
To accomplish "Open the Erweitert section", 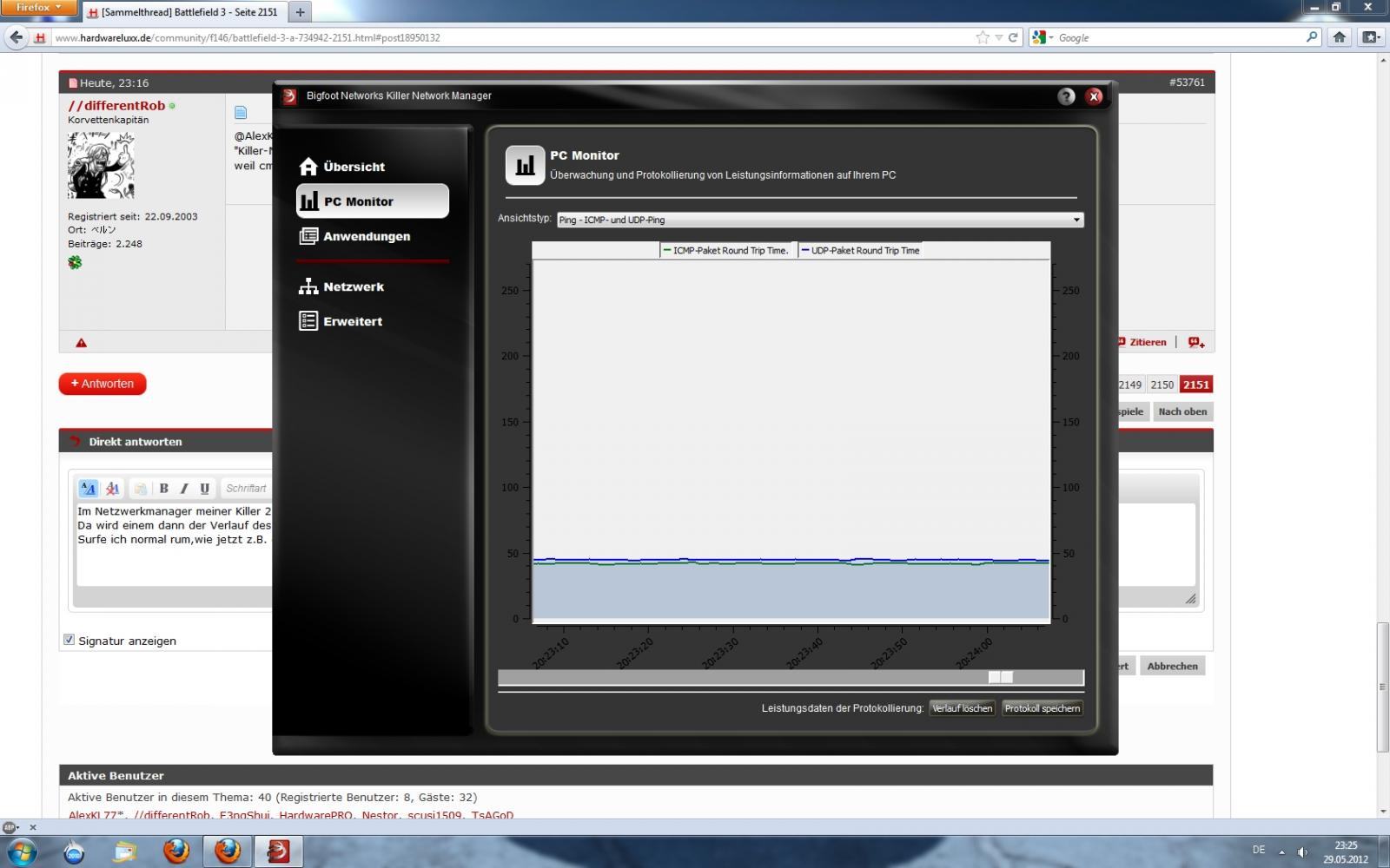I will coord(341,321).
